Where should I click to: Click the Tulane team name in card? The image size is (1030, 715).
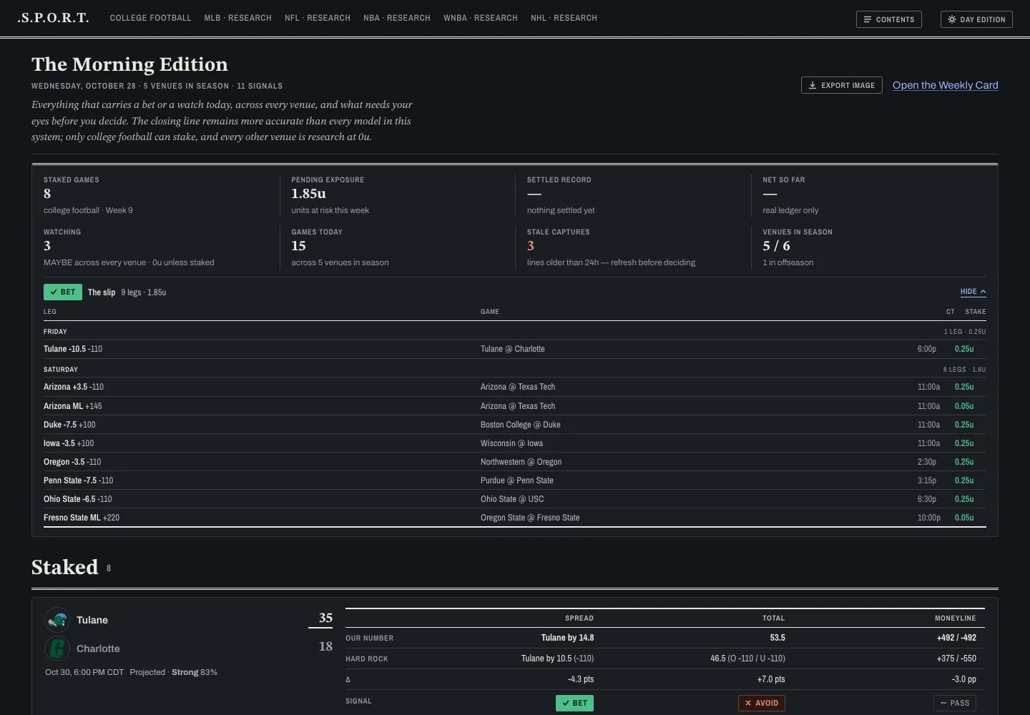pos(92,620)
